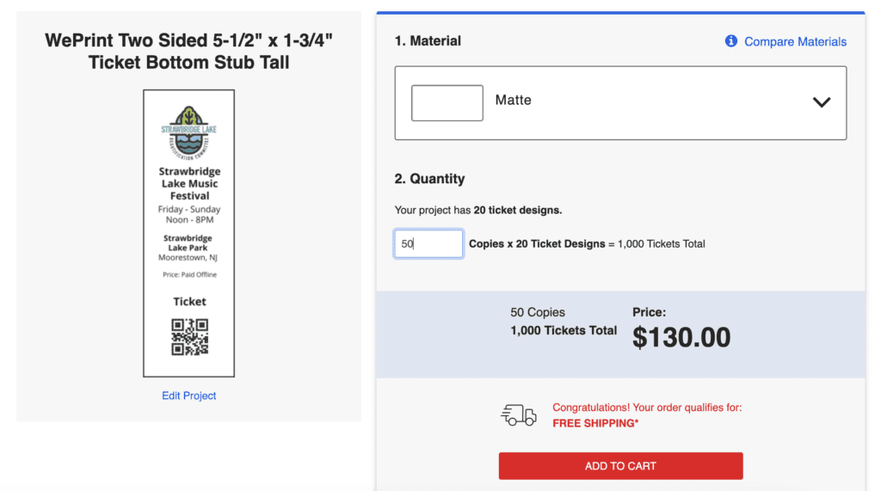Click the "1,000 Tickets Total" summary text
Screen dimensions: 881x491
(563, 330)
